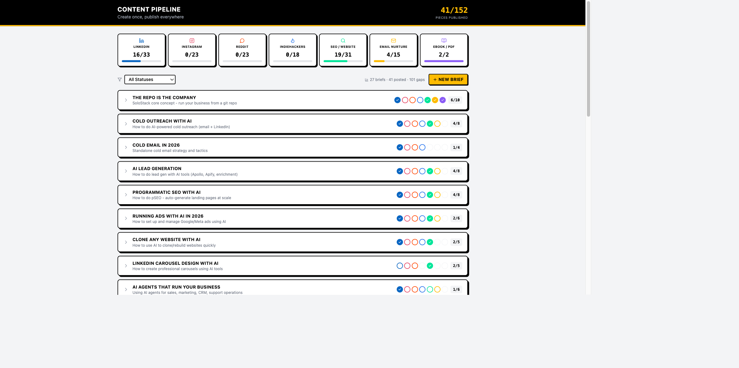Image resolution: width=739 pixels, height=368 pixels.
Task: Click the Email Nurture progress bar
Action: (x=393, y=61)
